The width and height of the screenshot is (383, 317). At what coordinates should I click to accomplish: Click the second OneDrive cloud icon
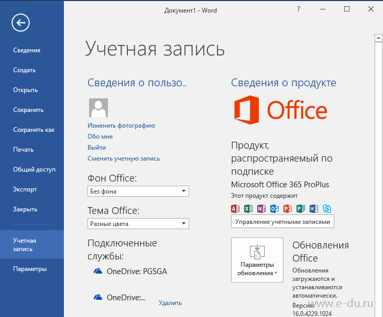98,297
